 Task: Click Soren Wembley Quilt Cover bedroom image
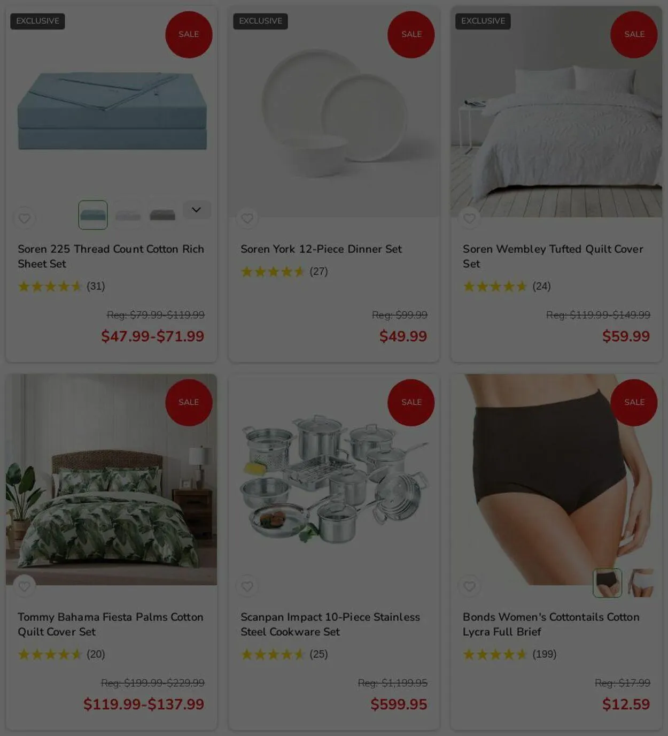[x=556, y=111]
